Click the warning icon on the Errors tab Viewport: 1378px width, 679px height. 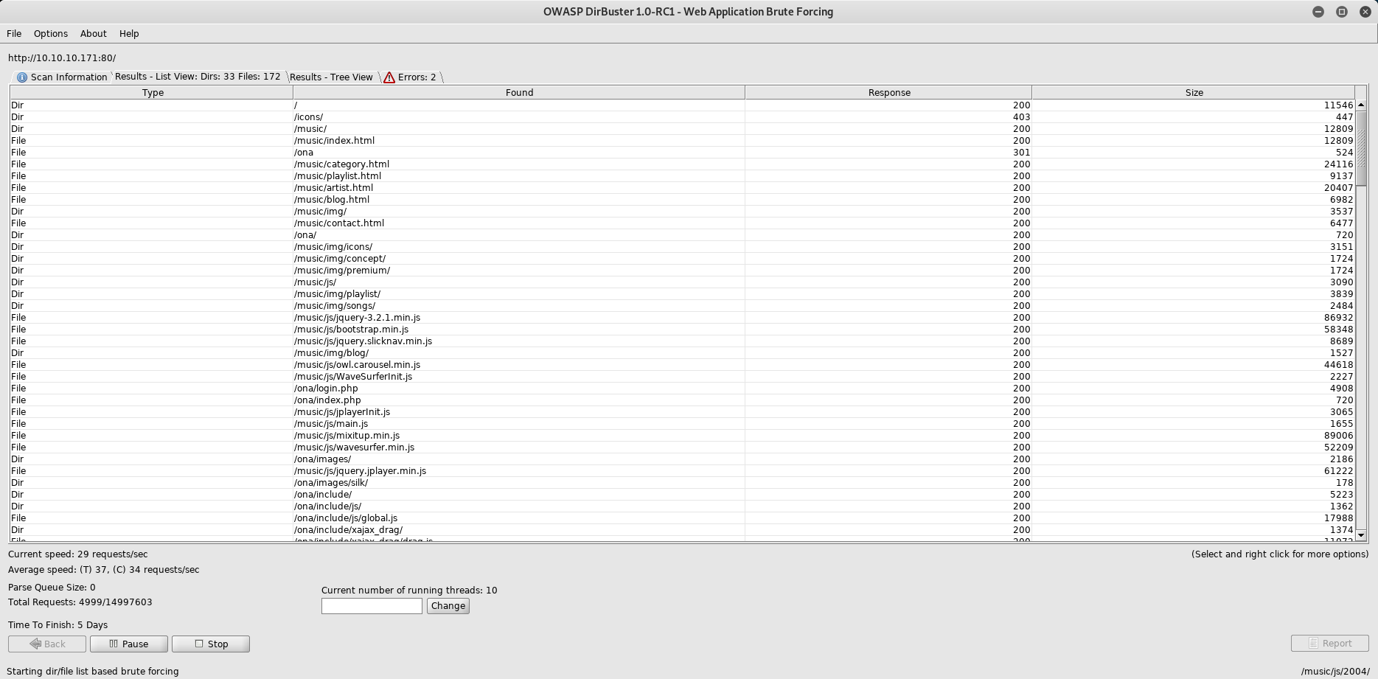click(x=389, y=77)
